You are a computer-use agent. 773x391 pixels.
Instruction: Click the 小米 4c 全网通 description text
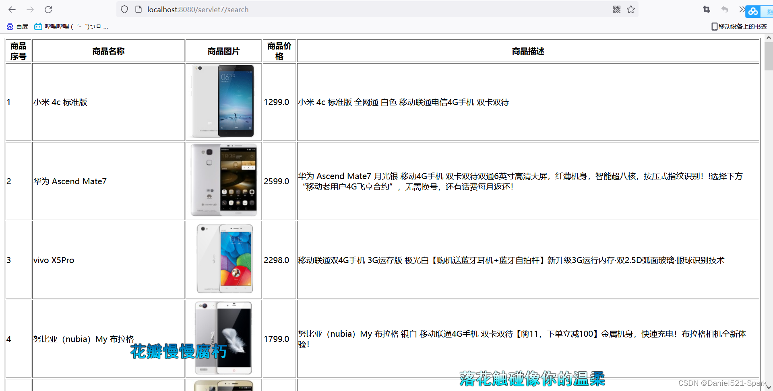(x=403, y=102)
